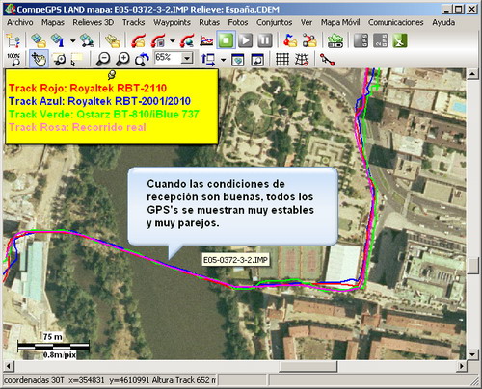Toggle the grid display icon
Screen dimensions: 482x389
coord(282,60)
